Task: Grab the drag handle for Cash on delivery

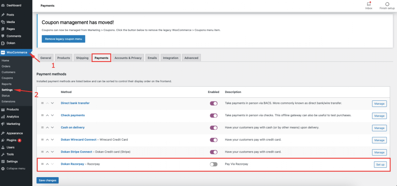Action: (x=42, y=127)
